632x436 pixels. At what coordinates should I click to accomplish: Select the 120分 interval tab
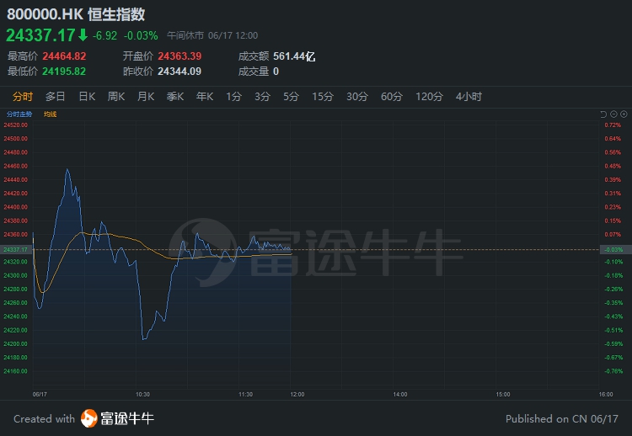point(429,97)
